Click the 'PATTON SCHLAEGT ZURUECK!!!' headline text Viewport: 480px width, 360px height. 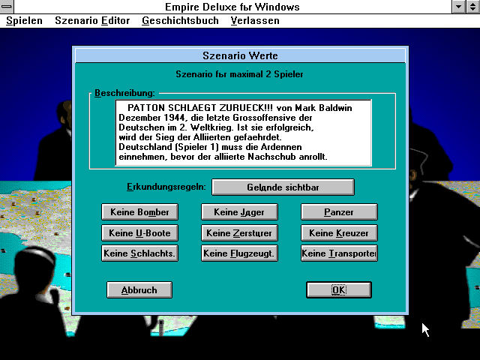click(200, 108)
